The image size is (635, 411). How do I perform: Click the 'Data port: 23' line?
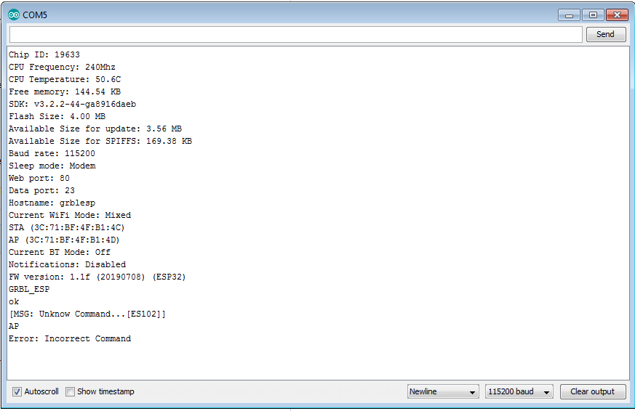click(x=41, y=190)
